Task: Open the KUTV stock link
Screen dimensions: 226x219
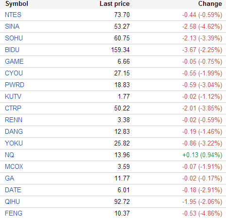Action: pos(13,96)
